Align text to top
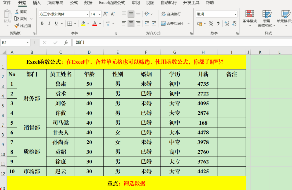The width and height of the screenshot is (292, 190). pos(124,14)
